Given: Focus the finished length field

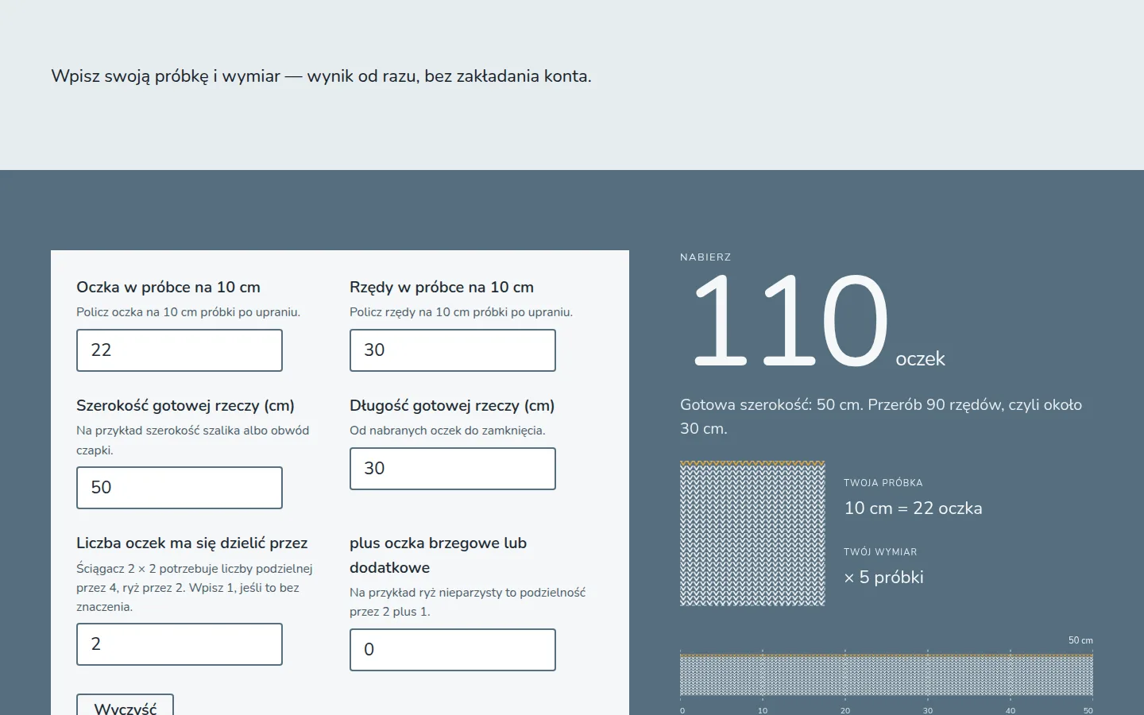Looking at the screenshot, I should (x=453, y=469).
